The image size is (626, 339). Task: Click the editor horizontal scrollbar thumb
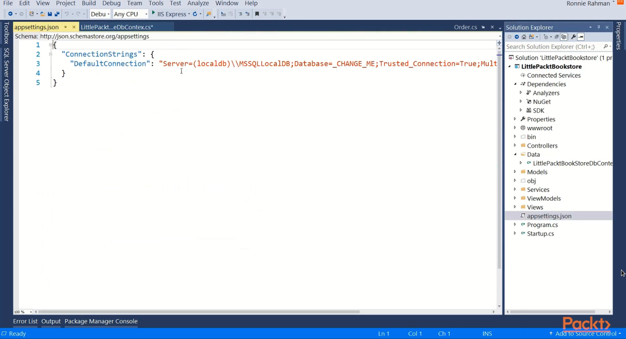(199, 312)
